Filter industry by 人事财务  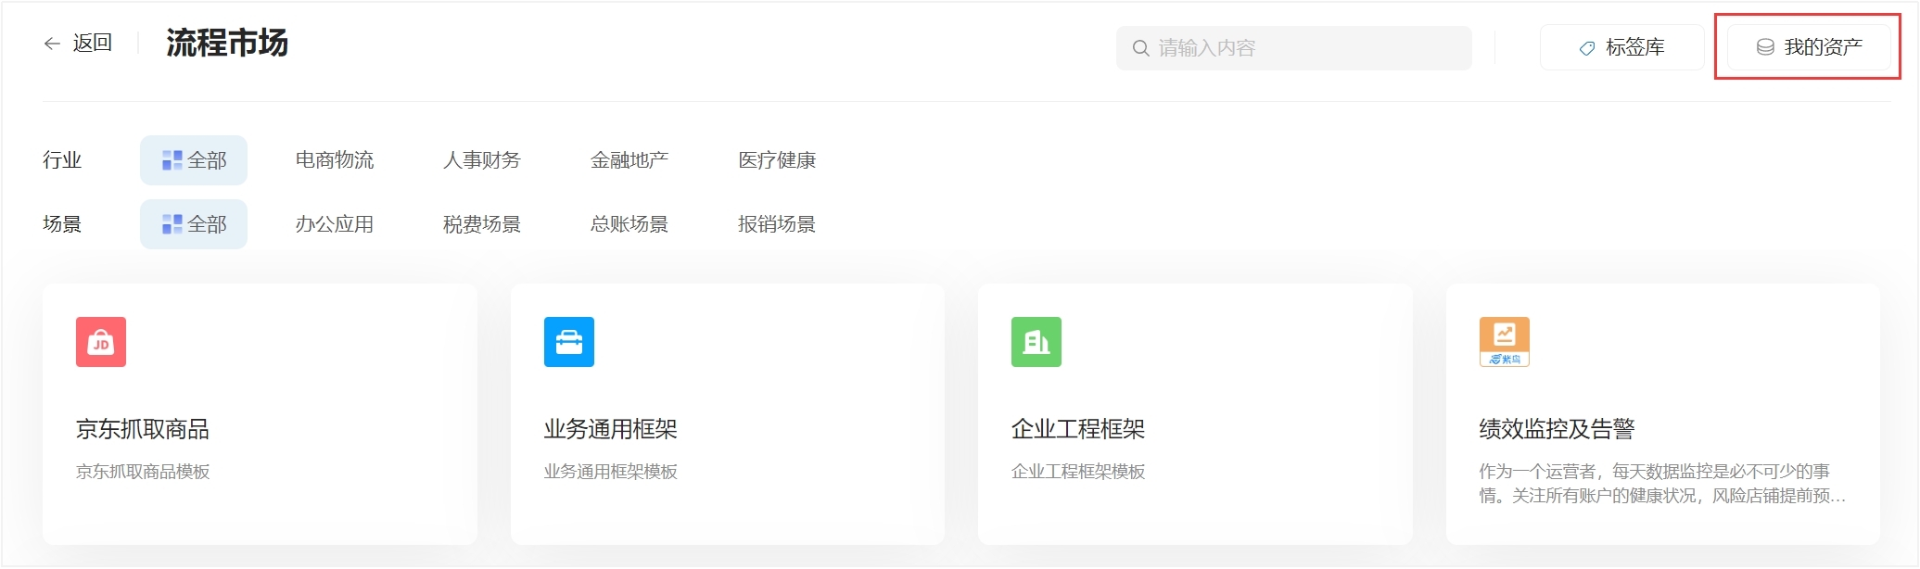482,160
